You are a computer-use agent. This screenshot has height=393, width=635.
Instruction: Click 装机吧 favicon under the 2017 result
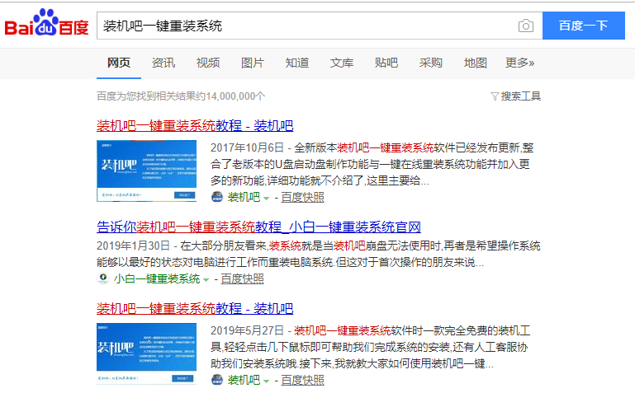click(x=217, y=197)
